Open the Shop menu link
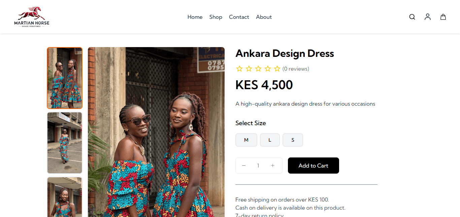Screen dimensions: 460x217 [216, 17]
